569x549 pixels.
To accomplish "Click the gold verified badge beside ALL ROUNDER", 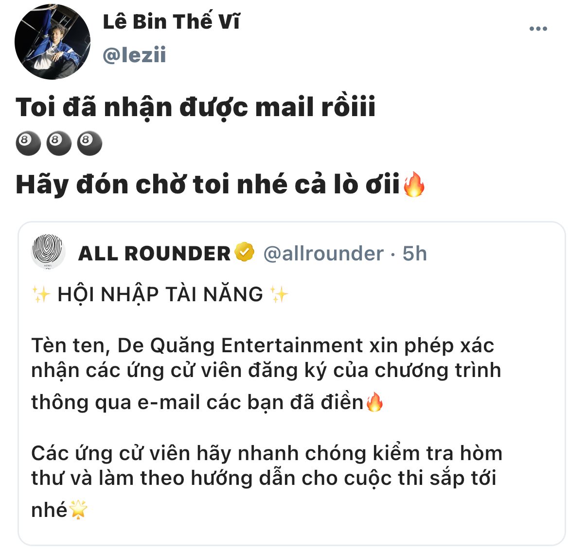I will [245, 252].
